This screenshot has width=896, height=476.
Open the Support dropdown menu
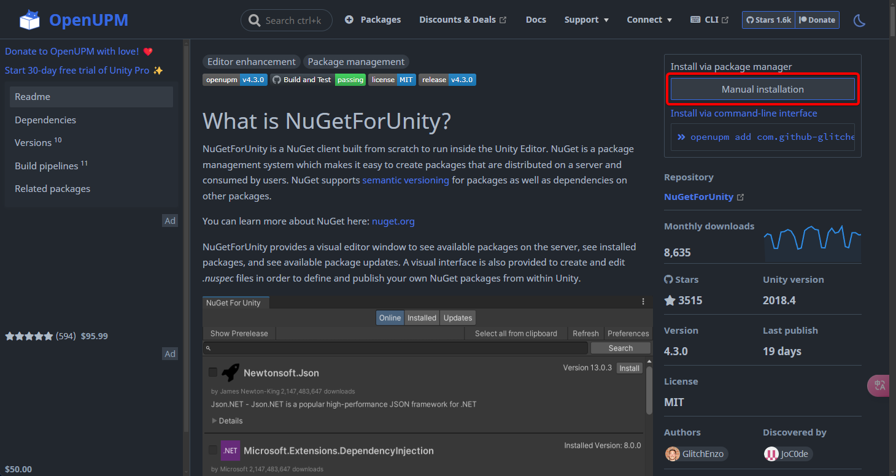(586, 20)
